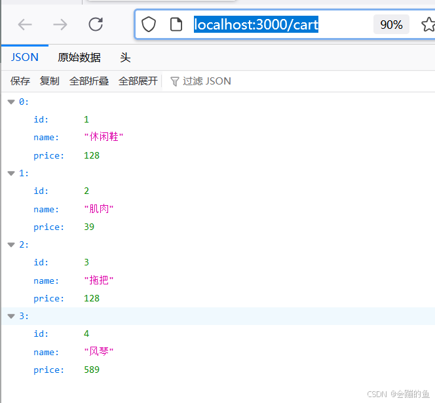Collapse array item 0
Image resolution: width=435 pixels, height=403 pixels.
tap(11, 102)
